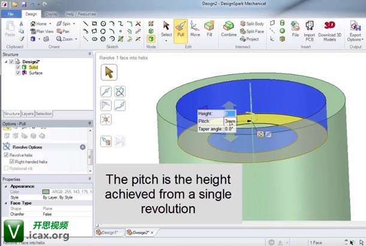The image size is (366, 246).
Task: Pin the Structure panel
Action: tap(90, 54)
